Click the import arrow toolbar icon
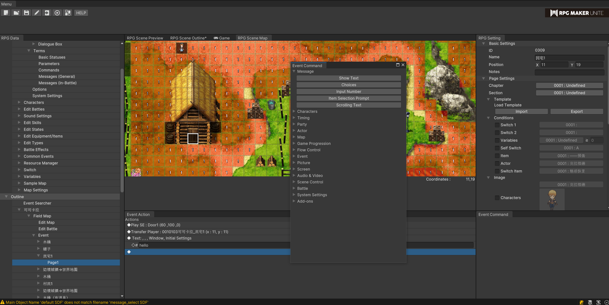 47,13
